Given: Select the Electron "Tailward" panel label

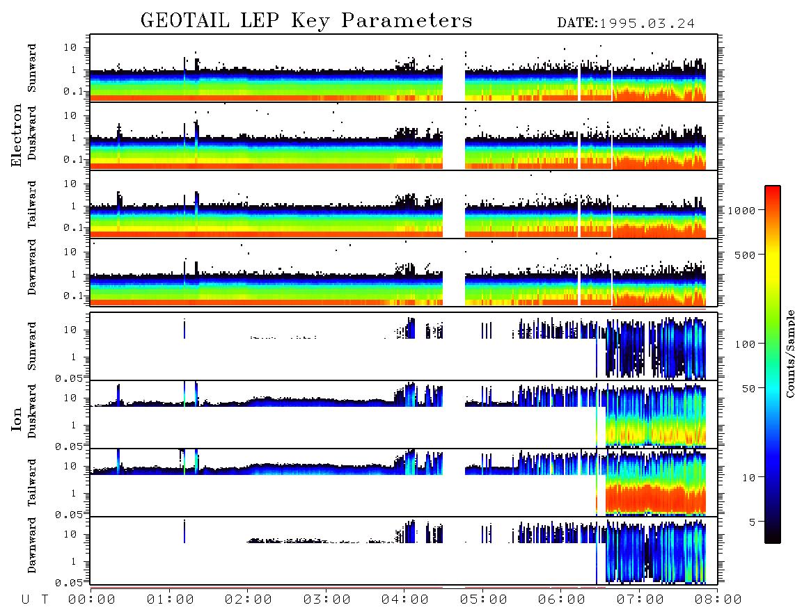Looking at the screenshot, I should [32, 204].
